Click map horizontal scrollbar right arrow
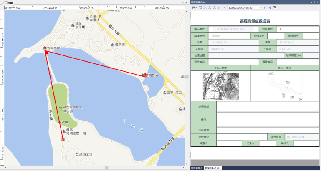The image size is (321, 171). click(x=184, y=168)
